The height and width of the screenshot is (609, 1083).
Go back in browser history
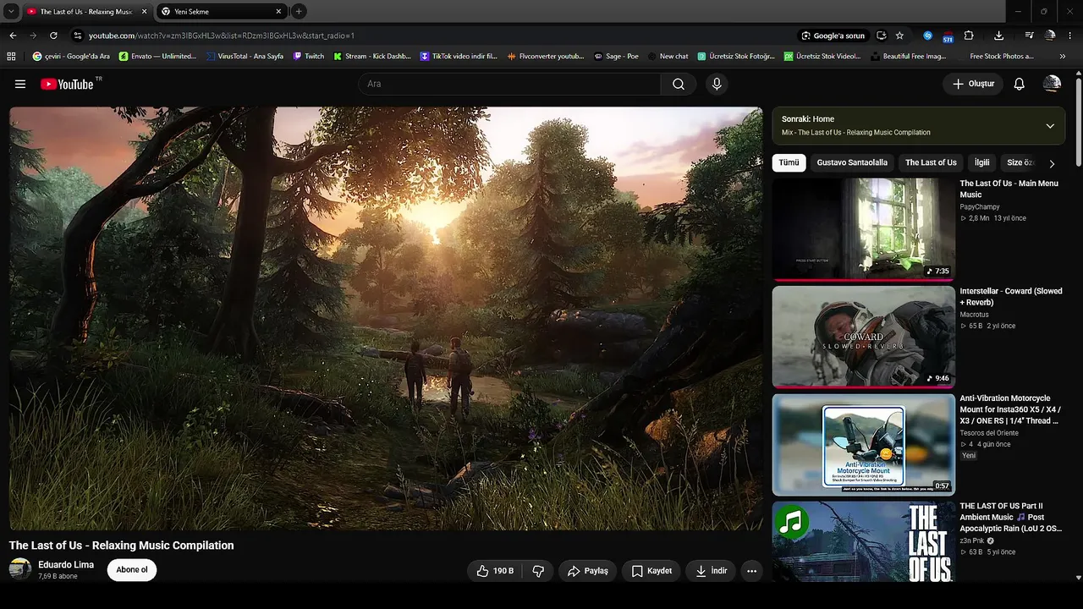13,36
